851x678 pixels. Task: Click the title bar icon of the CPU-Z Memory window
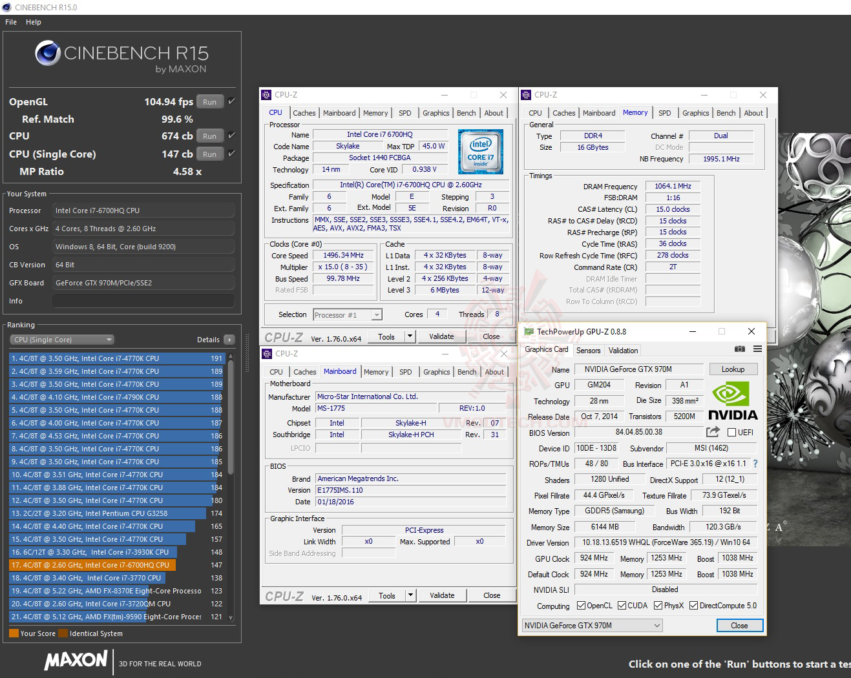coord(526,95)
